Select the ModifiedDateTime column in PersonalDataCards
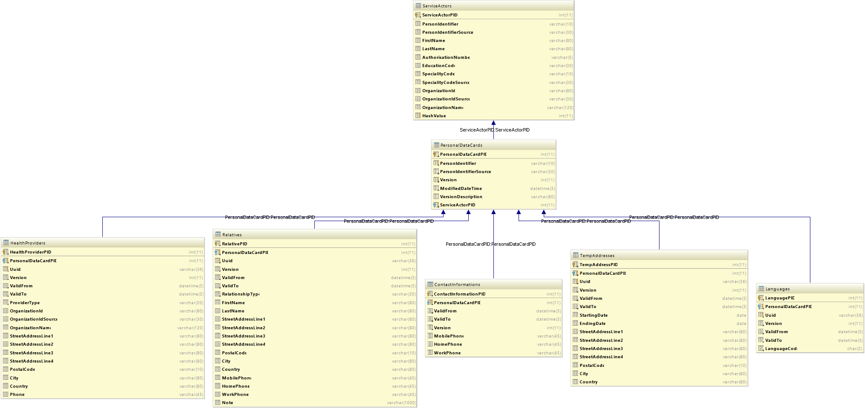The image size is (865, 408). click(x=461, y=189)
